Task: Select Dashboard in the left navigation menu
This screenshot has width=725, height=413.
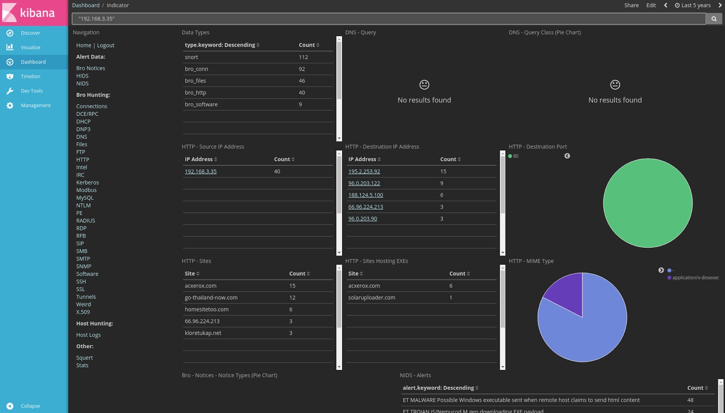Action: click(33, 62)
